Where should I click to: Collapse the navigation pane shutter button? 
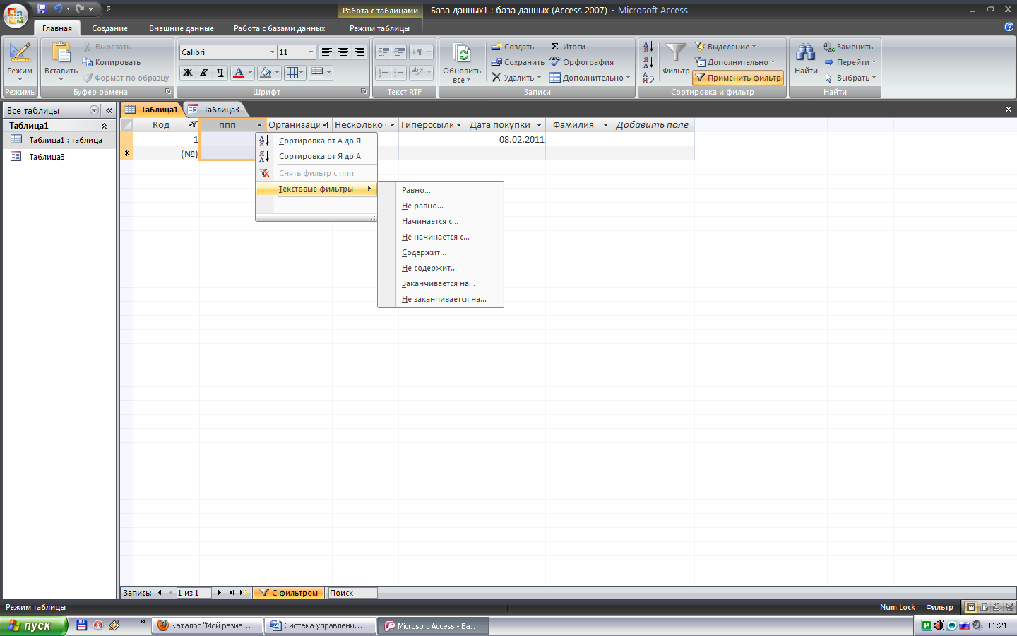(x=109, y=110)
